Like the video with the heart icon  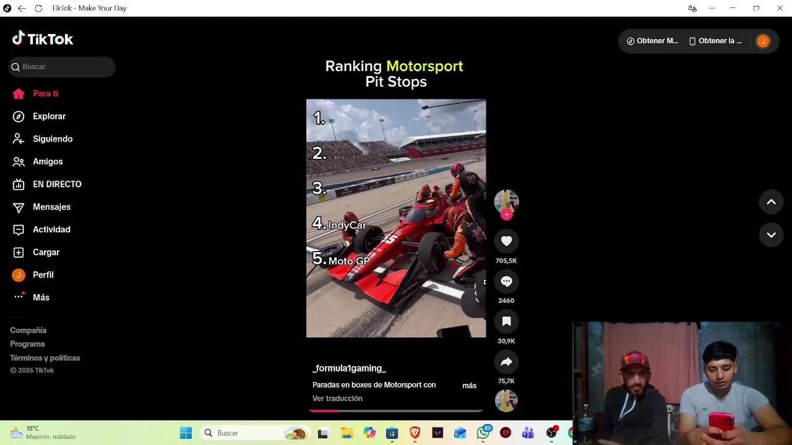tap(506, 241)
